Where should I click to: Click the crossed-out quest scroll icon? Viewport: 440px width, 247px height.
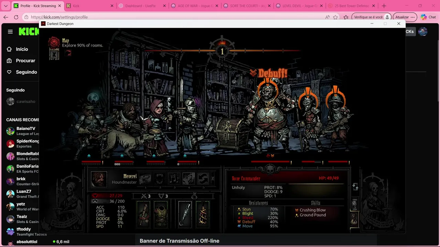click(x=54, y=54)
